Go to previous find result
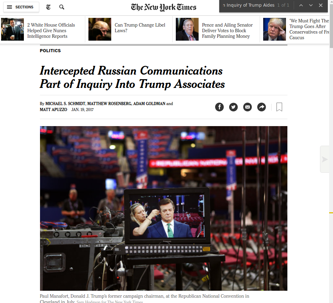This screenshot has width=333, height=303. pos(301,5)
